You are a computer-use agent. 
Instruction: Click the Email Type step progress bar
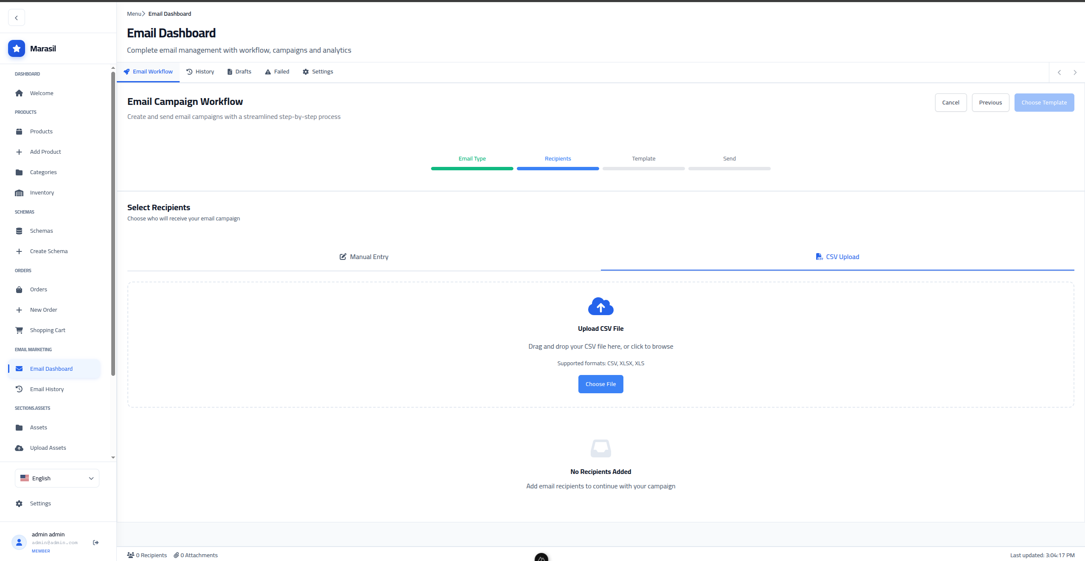472,169
